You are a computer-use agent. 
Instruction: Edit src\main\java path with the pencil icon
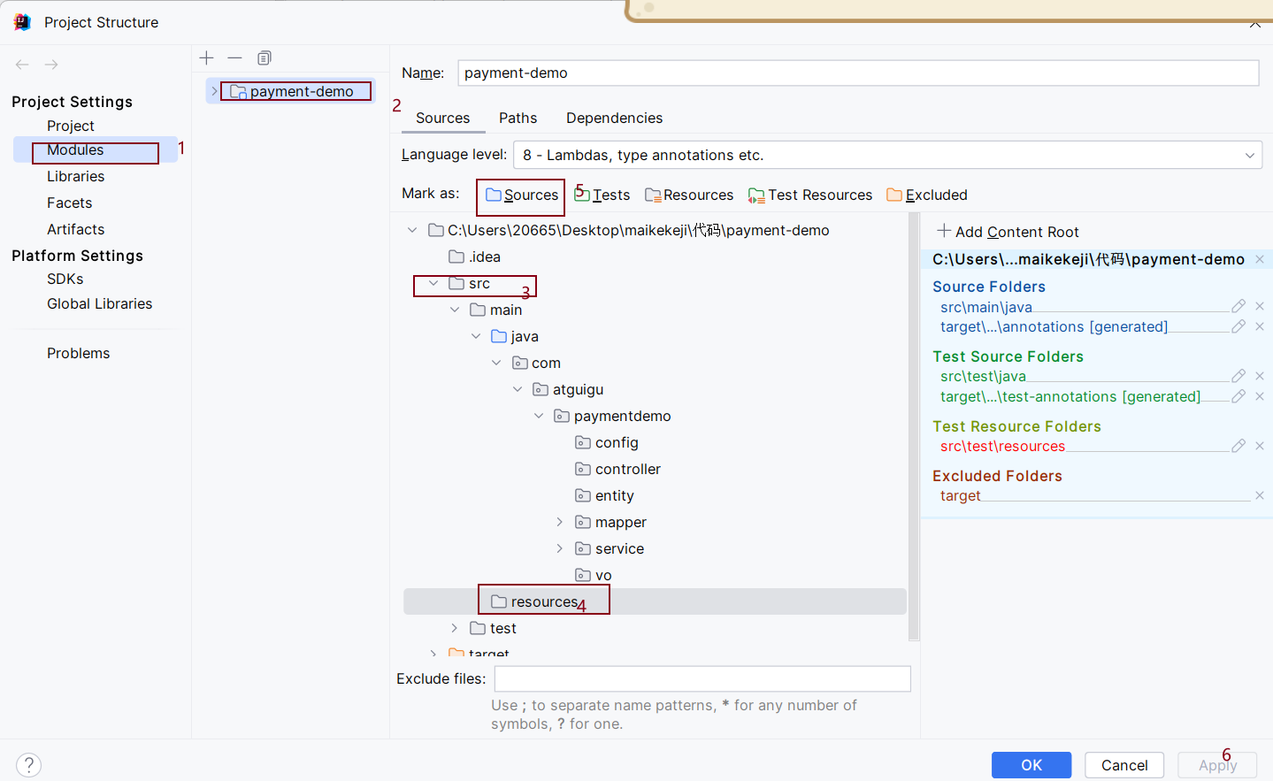tap(1238, 306)
